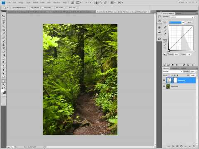The height and width of the screenshot is (149, 199).
Task: Select the Zoom tool in application bar
Action: pos(101,2)
